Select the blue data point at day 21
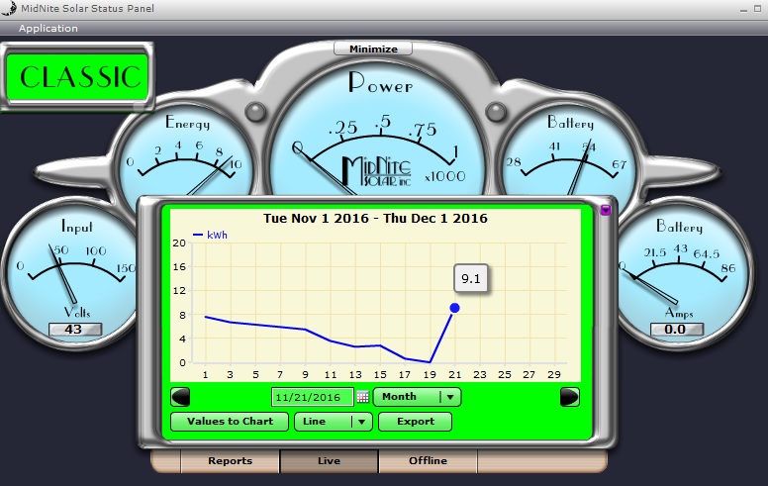Screen dimensions: 768x486 click(454, 308)
